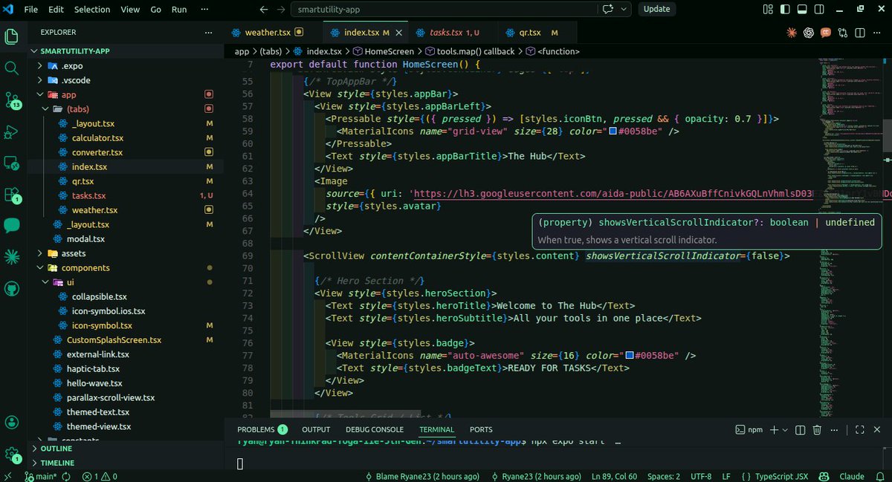This screenshot has width=892, height=482.
Task: Close the terminal panel with X
Action: (x=876, y=429)
